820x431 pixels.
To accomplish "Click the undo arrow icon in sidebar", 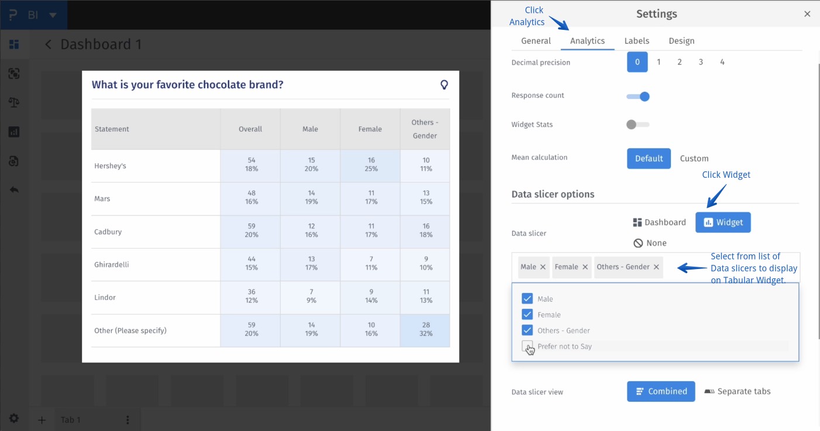I will [x=14, y=190].
